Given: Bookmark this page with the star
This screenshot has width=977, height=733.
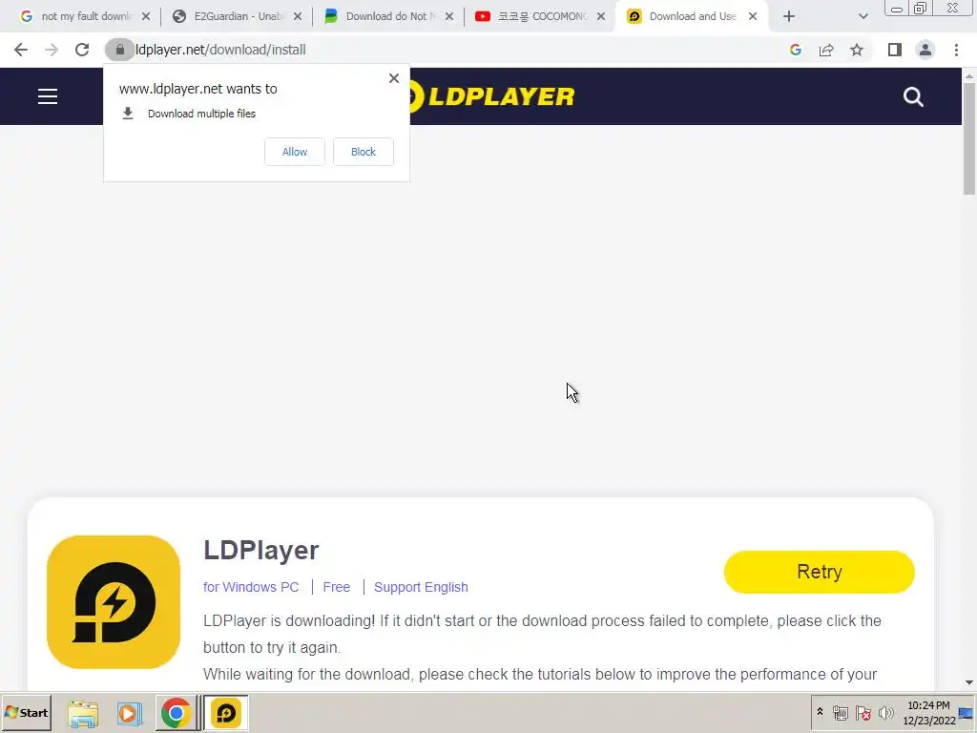Looking at the screenshot, I should point(857,50).
